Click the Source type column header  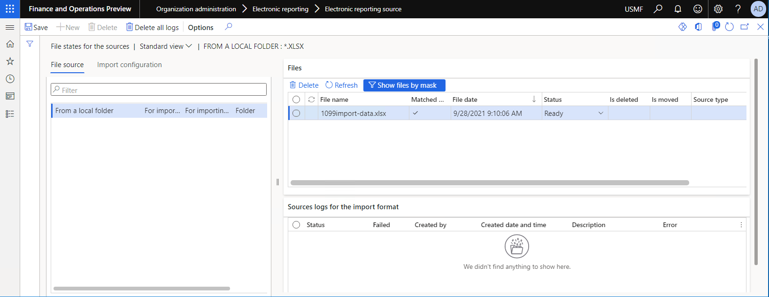coord(710,99)
